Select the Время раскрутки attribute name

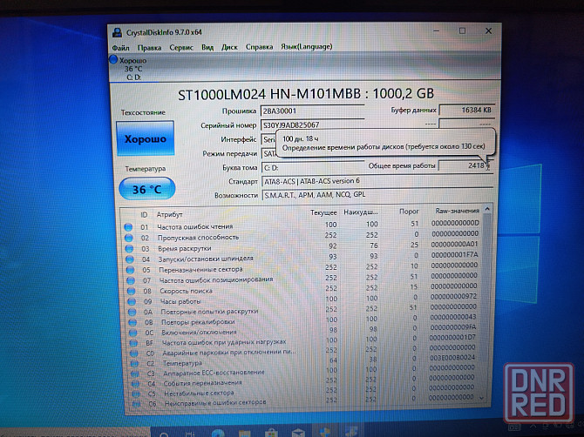(185, 248)
